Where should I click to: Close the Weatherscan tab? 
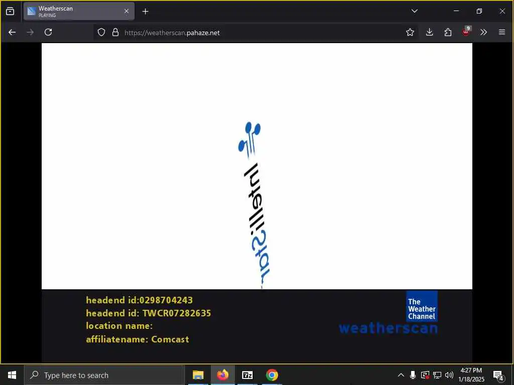pos(126,11)
